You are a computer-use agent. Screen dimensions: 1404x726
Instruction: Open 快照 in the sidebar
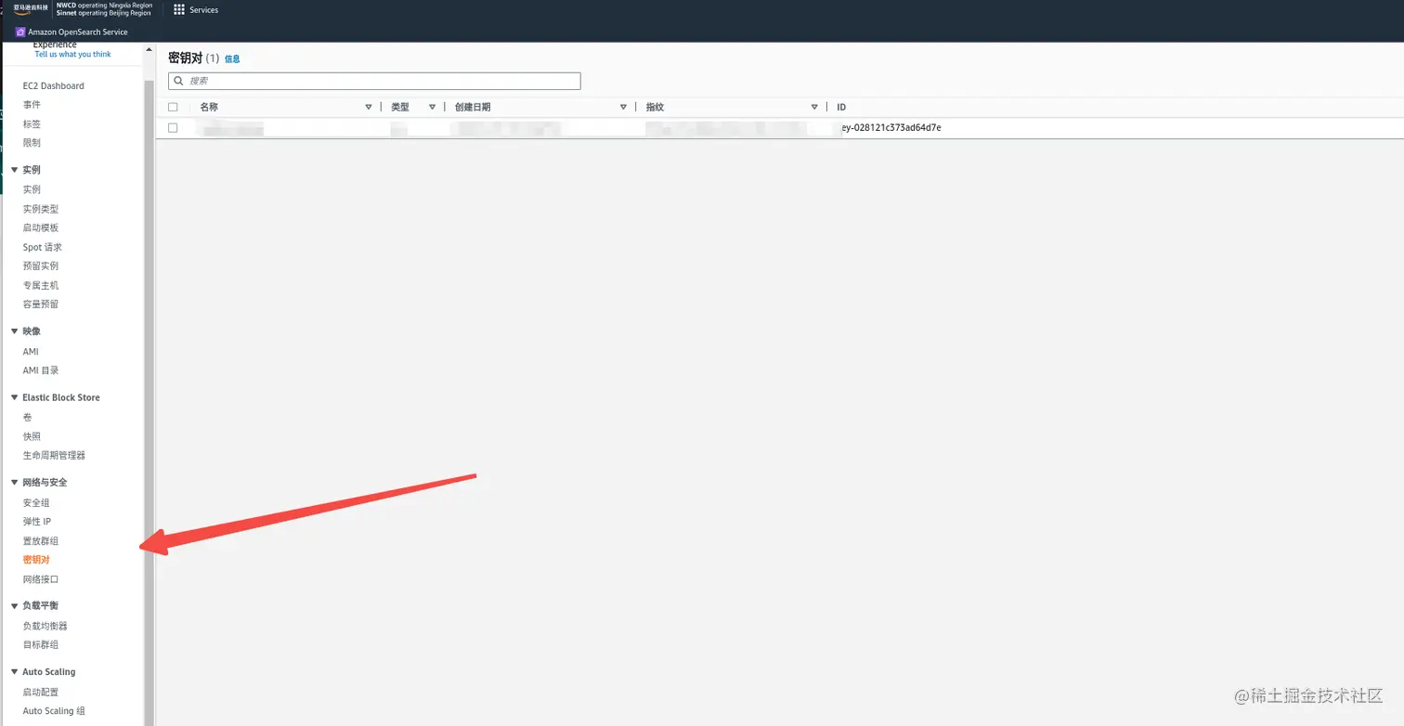point(32,436)
